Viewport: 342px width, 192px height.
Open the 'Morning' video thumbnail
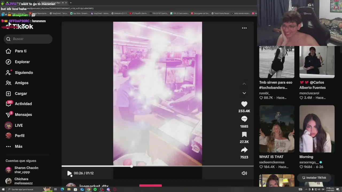[x=317, y=129]
